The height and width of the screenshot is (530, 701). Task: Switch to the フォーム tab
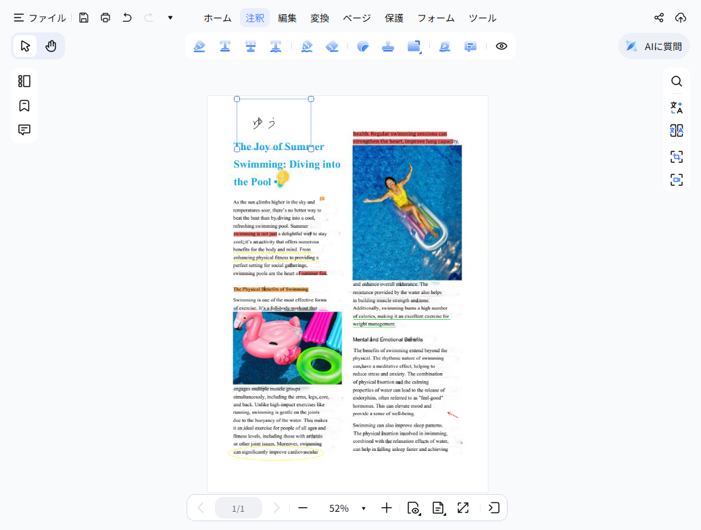point(436,18)
